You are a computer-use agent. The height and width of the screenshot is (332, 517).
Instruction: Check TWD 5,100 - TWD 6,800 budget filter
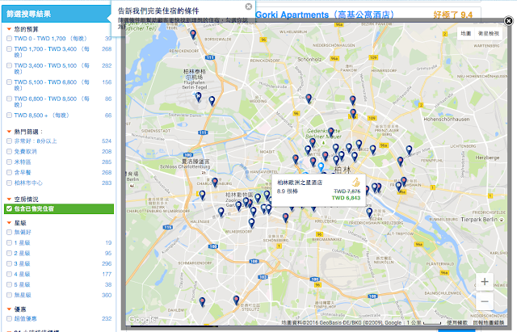[x=9, y=82]
